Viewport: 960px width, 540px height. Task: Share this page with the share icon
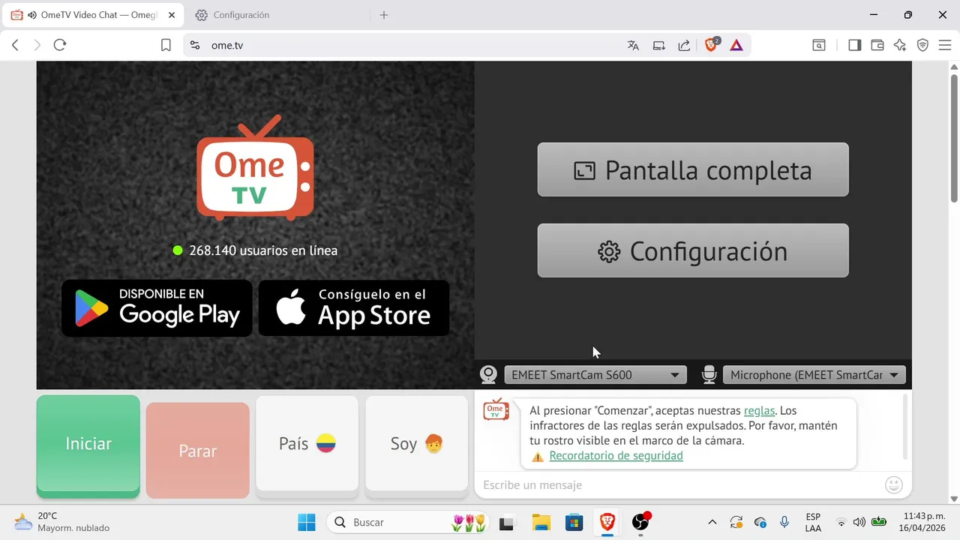684,45
